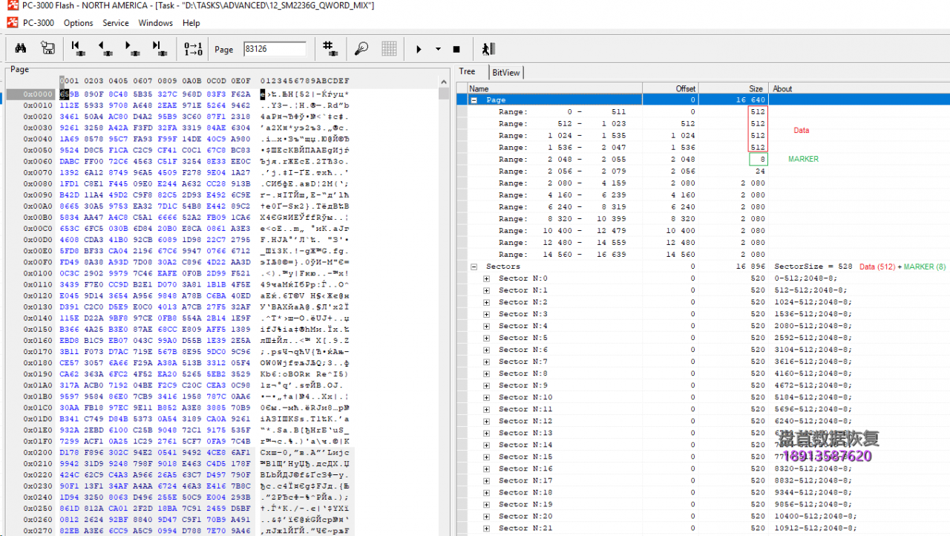Screen dimensions: 950x536
Task: Click the save page icon
Action: pyautogui.click(x=47, y=49)
